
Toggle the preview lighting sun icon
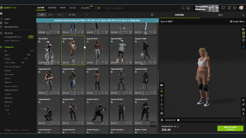tap(243, 100)
